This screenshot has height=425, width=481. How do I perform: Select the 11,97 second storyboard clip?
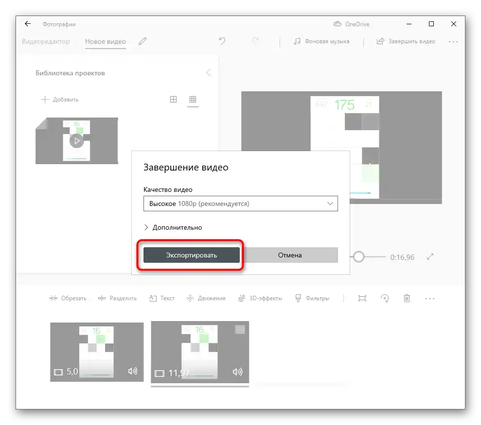pos(200,352)
